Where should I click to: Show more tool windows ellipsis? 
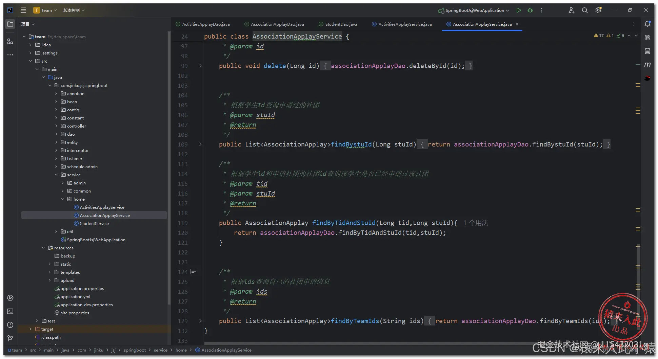tap(10, 55)
